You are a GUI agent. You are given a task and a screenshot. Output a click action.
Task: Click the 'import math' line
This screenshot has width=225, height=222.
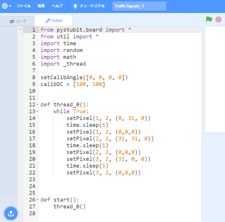tap(58, 57)
